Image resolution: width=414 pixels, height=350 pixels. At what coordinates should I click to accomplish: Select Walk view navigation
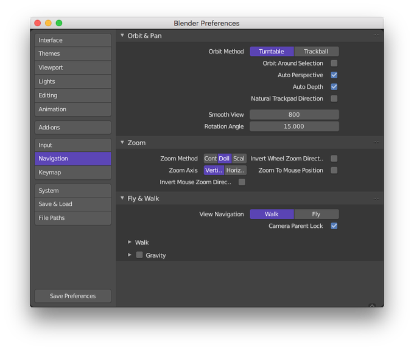(x=272, y=214)
